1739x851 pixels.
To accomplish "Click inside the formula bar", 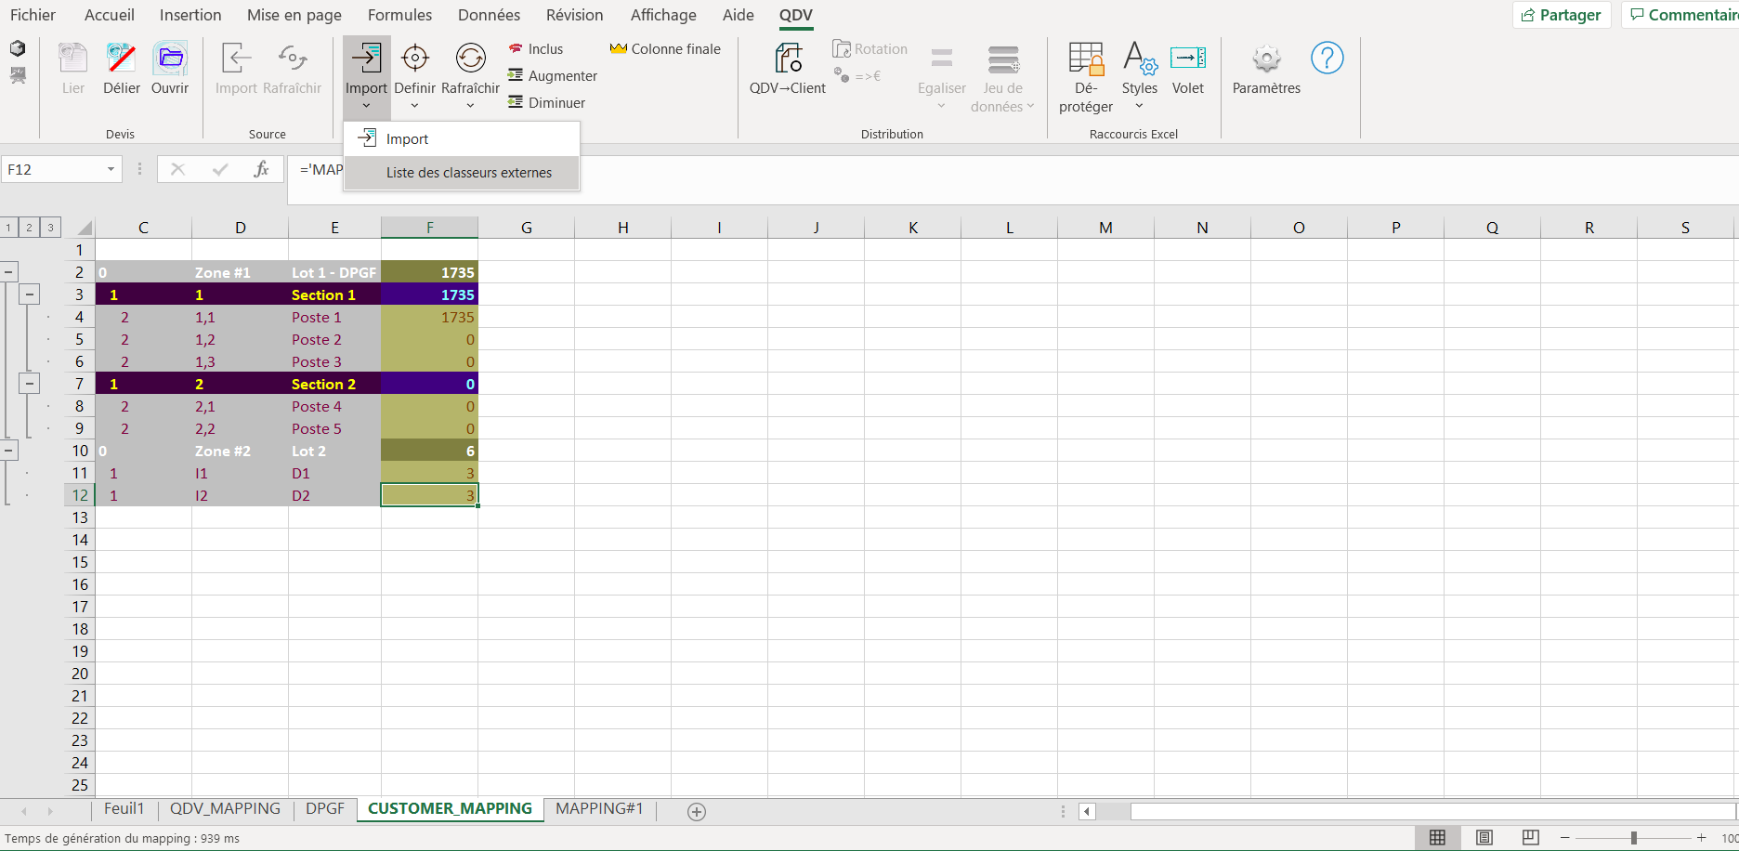I will (1013, 180).
